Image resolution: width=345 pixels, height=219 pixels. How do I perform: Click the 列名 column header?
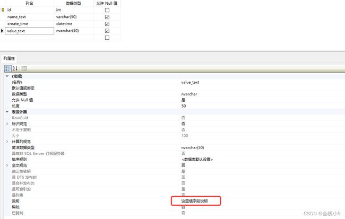29,3
